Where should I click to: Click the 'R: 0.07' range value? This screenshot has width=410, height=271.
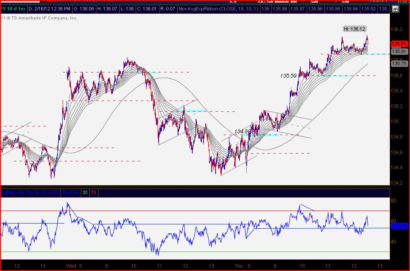[x=168, y=9]
